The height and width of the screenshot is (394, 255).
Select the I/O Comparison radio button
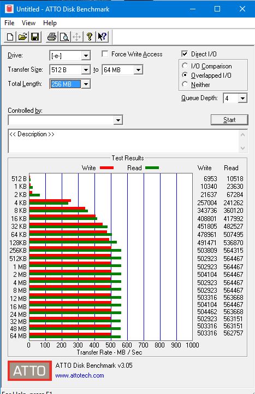coord(185,66)
